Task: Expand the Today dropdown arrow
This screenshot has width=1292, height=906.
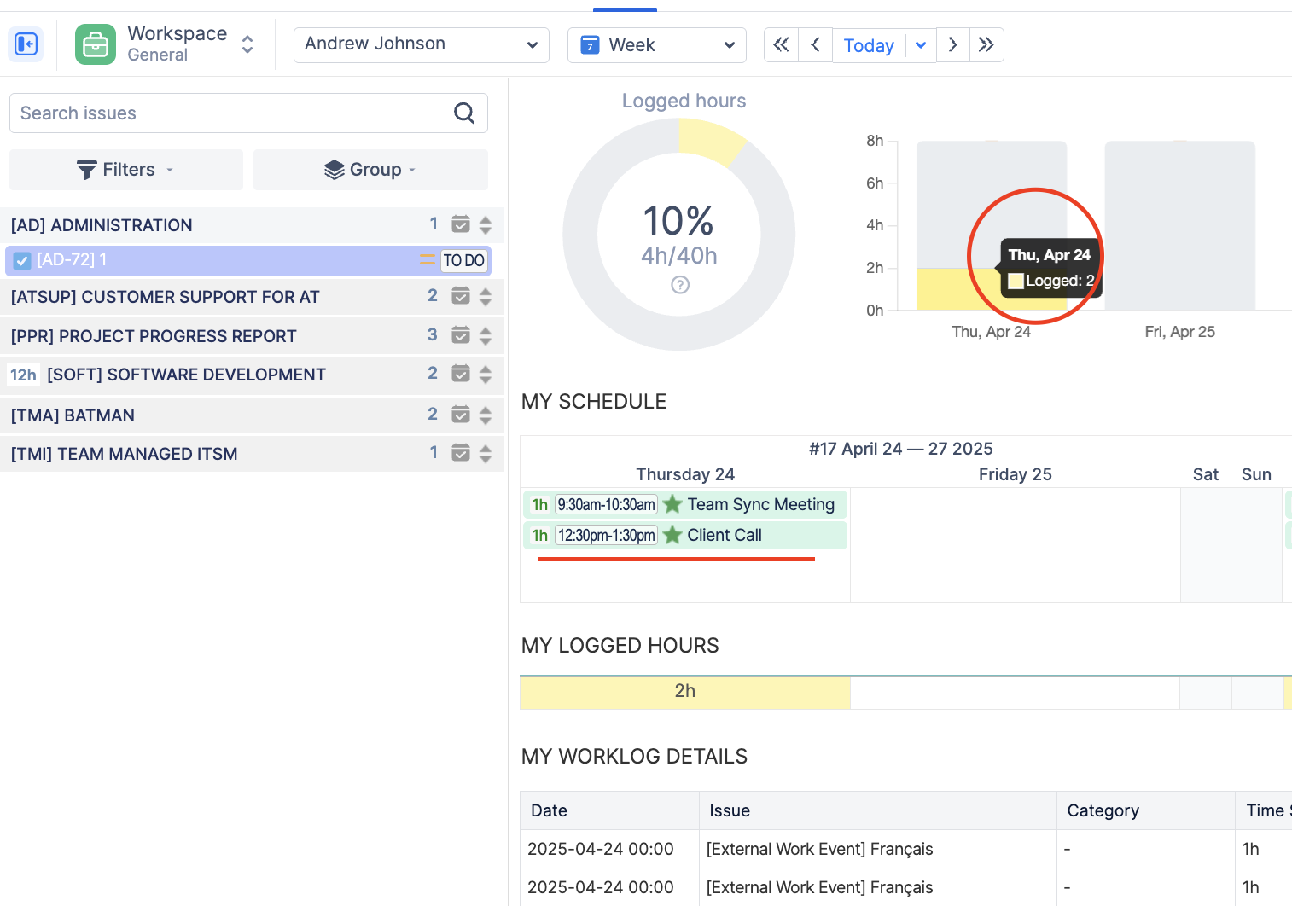Action: pos(921,45)
